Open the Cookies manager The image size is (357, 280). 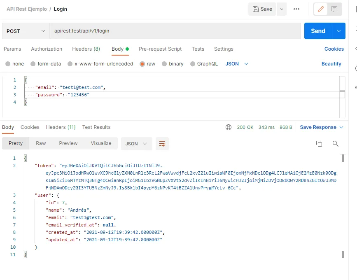(334, 49)
